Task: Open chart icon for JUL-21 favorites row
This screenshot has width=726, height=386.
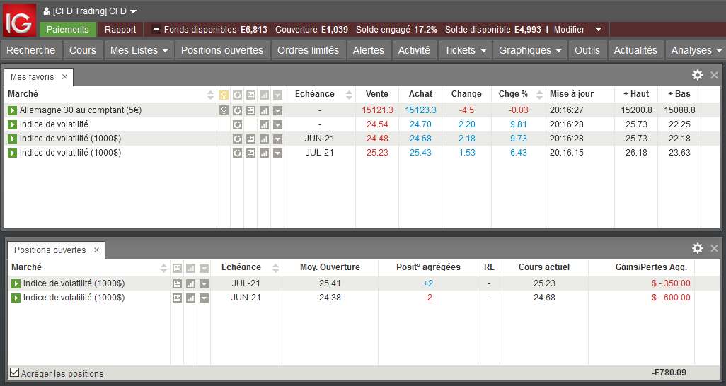Action: (264, 153)
